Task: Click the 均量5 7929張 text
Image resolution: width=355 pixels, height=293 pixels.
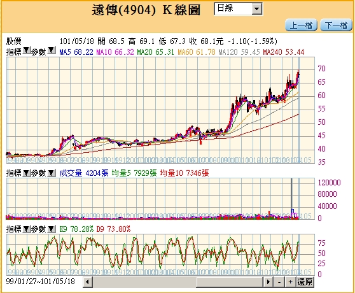Action: [x=134, y=173]
